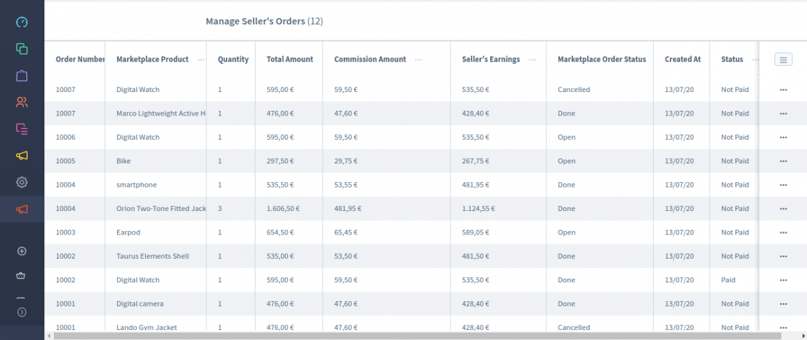Sort by the Order Number column header

pos(80,59)
